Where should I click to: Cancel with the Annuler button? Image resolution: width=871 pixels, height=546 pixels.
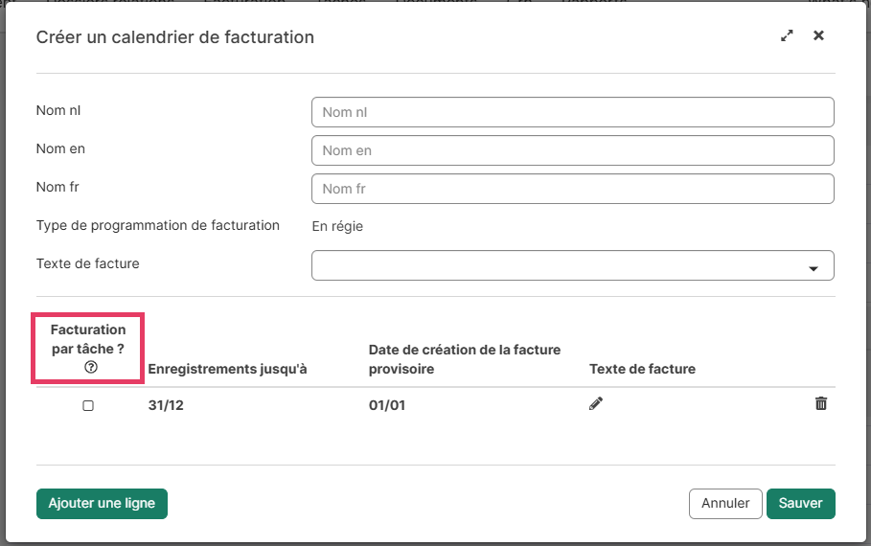click(725, 503)
